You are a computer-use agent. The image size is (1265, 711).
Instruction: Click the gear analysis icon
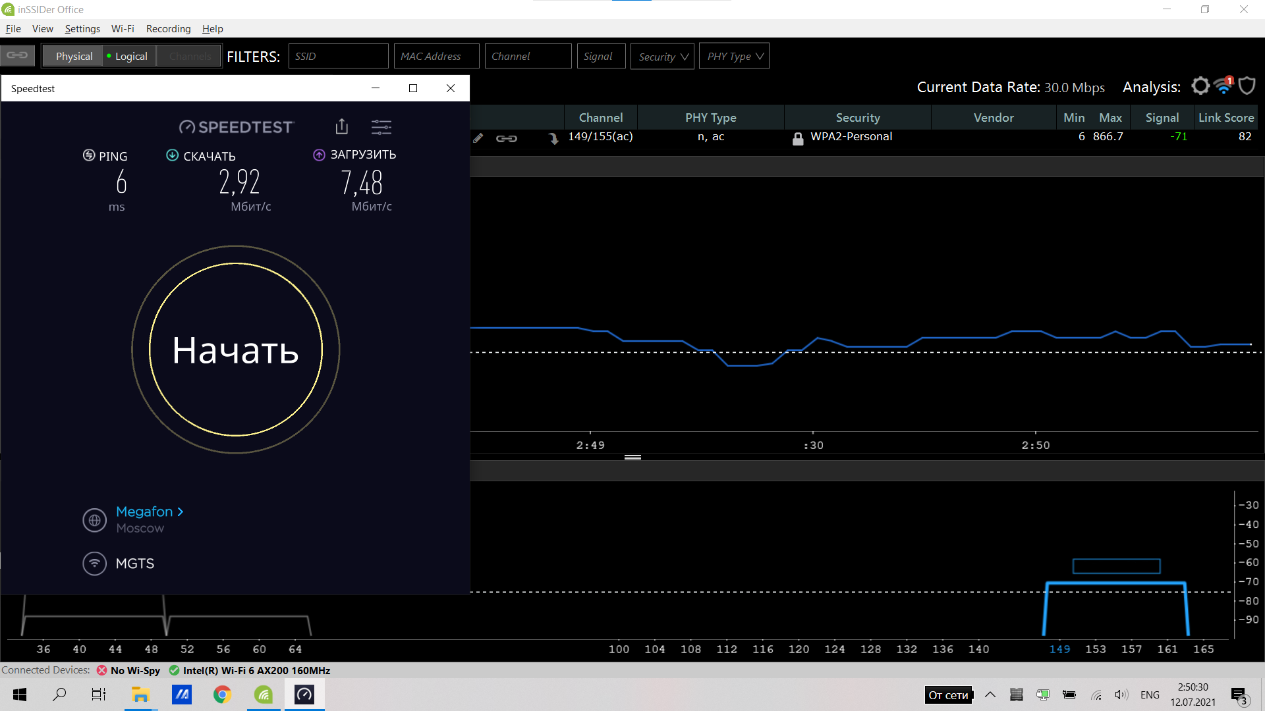(1200, 86)
